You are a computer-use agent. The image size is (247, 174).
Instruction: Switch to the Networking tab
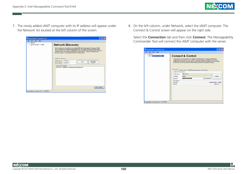[x=205, y=70]
